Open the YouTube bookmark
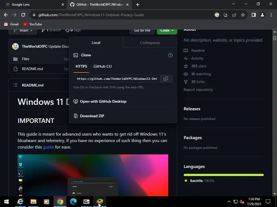 pos(32,24)
